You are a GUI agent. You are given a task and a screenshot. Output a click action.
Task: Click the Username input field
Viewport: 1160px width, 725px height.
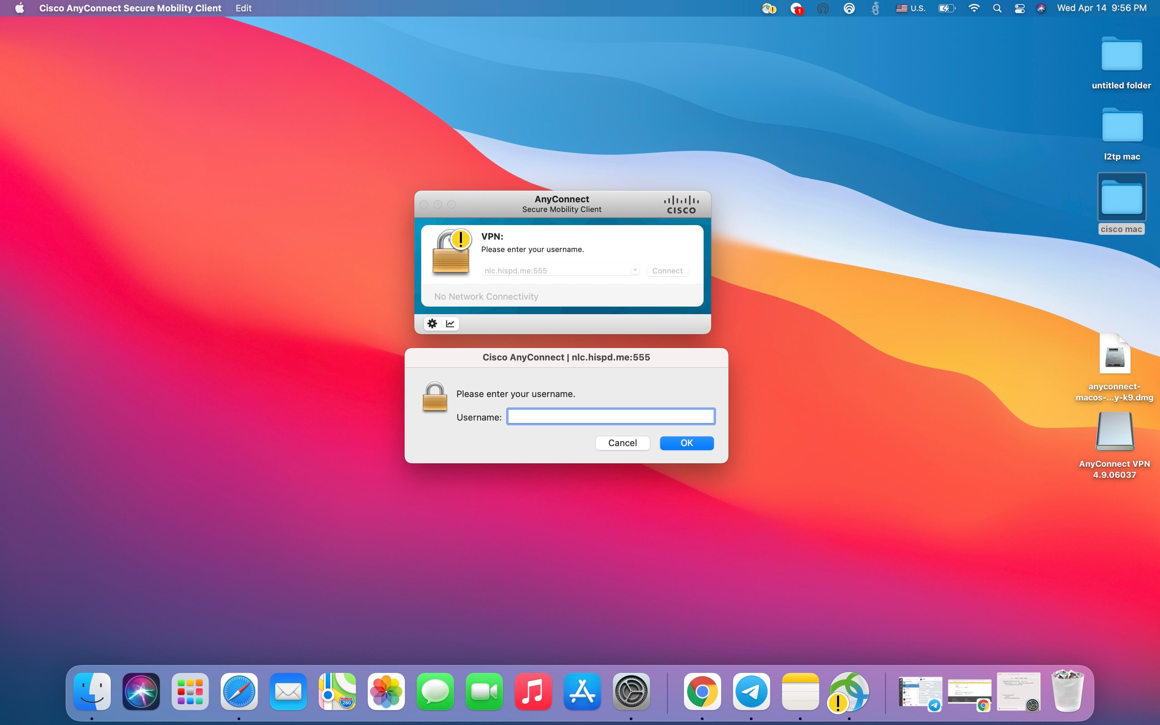[611, 417]
